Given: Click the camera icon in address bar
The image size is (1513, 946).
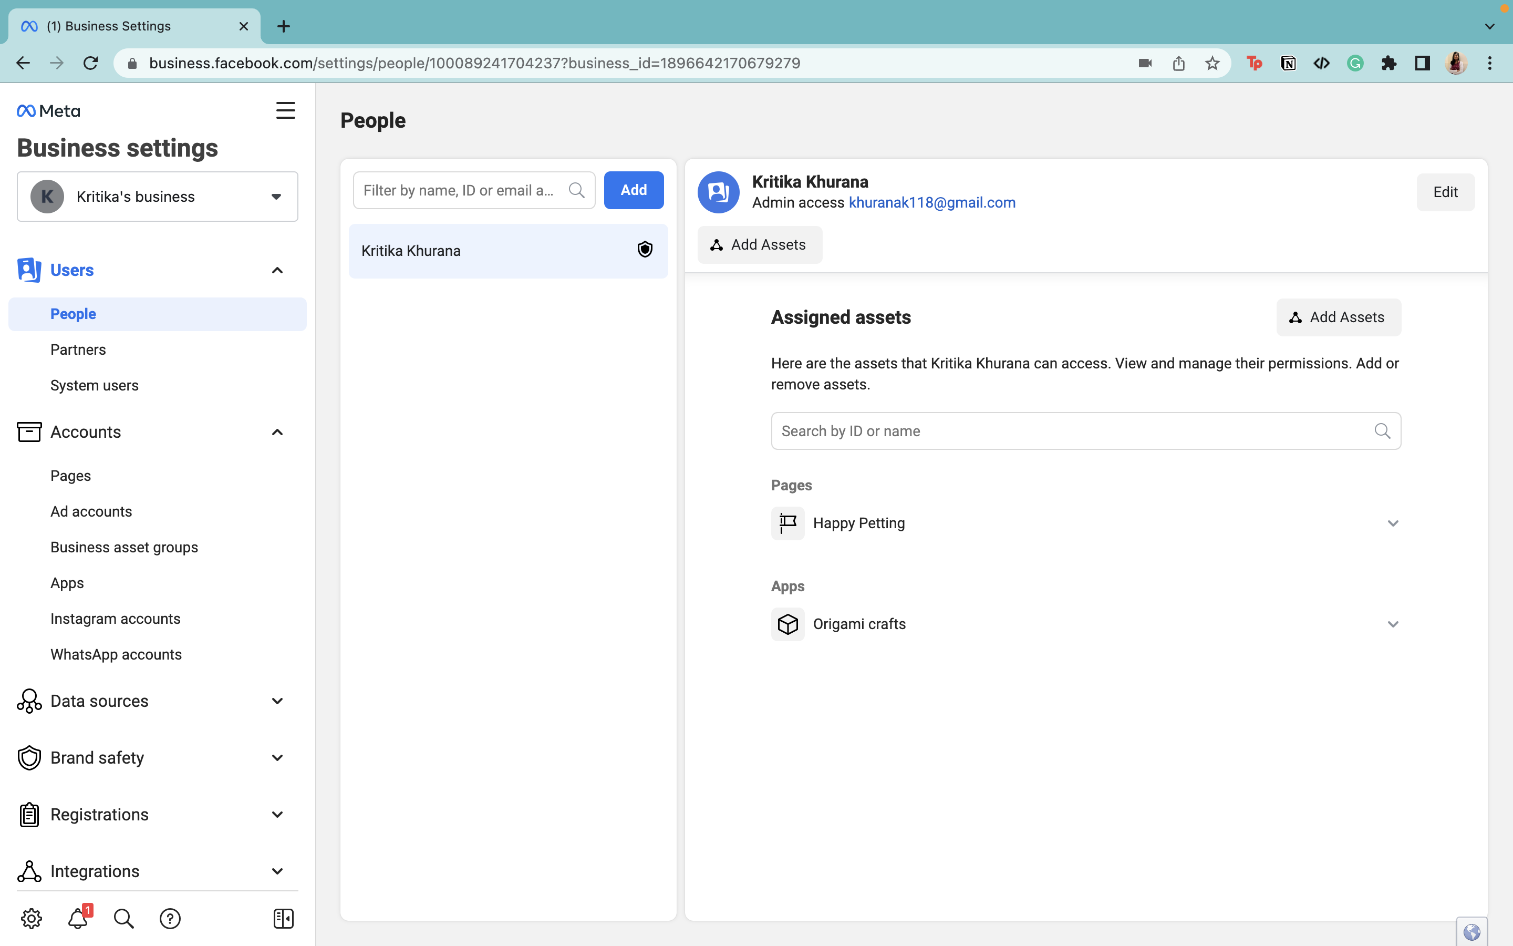Looking at the screenshot, I should tap(1145, 63).
